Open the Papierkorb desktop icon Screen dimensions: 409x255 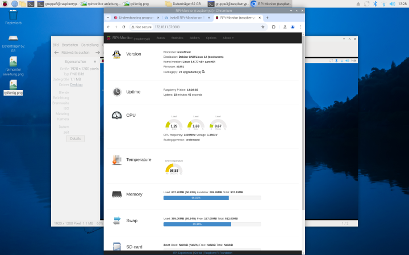pyautogui.click(x=12, y=16)
